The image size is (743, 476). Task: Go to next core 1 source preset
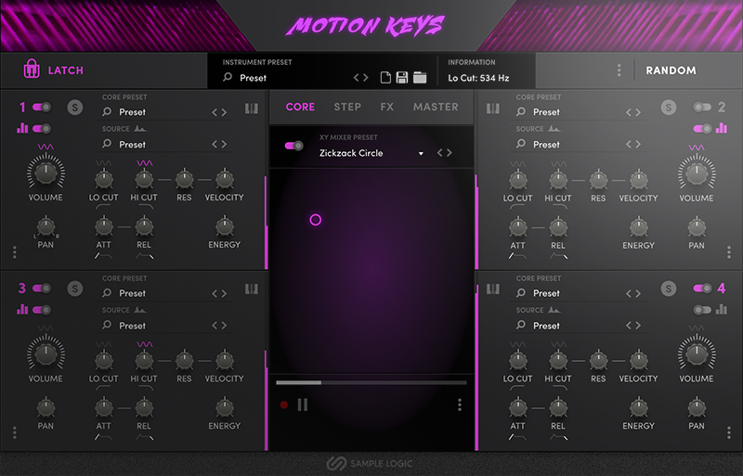tap(224, 144)
